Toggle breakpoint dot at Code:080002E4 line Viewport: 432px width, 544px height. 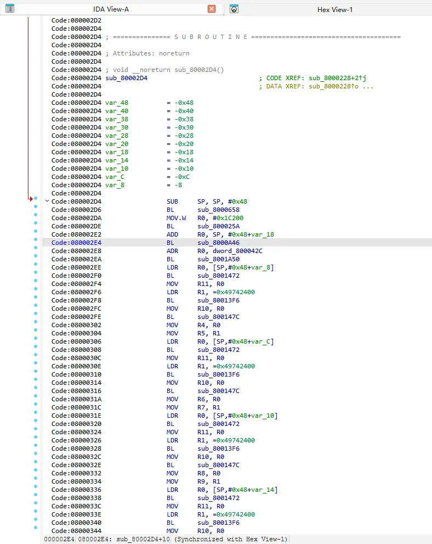tap(36, 239)
